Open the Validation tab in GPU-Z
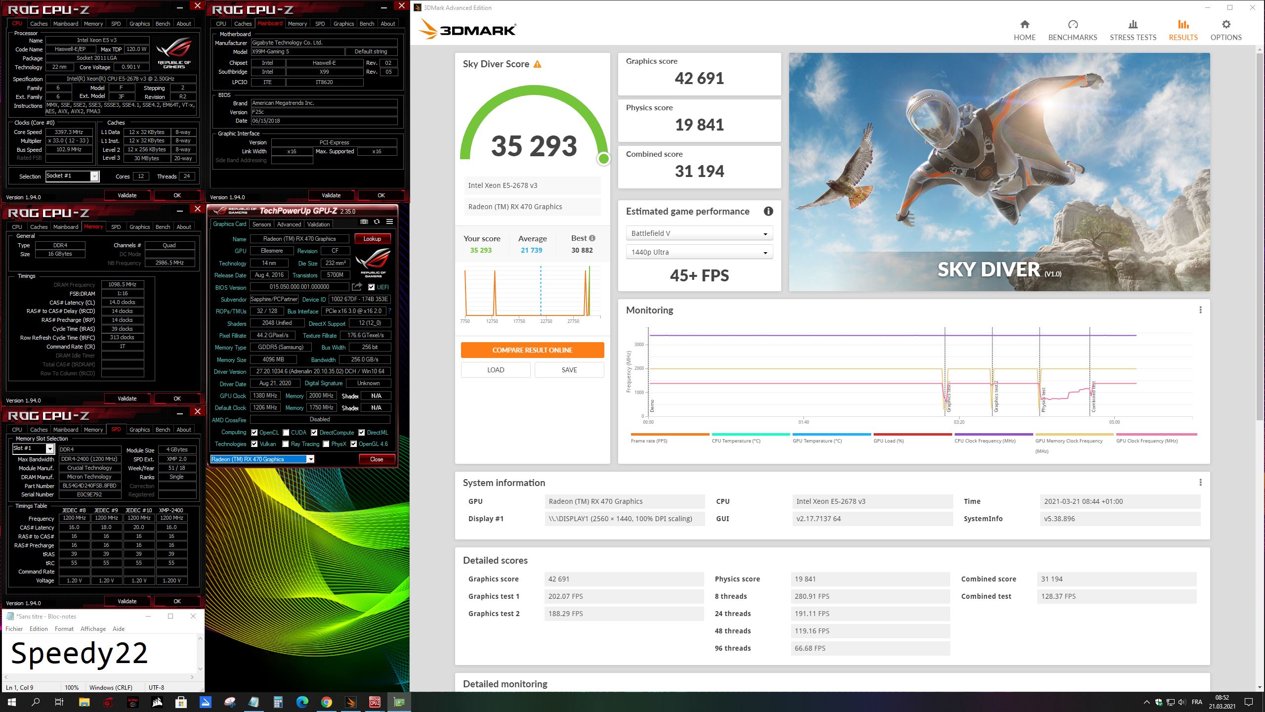 tap(318, 224)
